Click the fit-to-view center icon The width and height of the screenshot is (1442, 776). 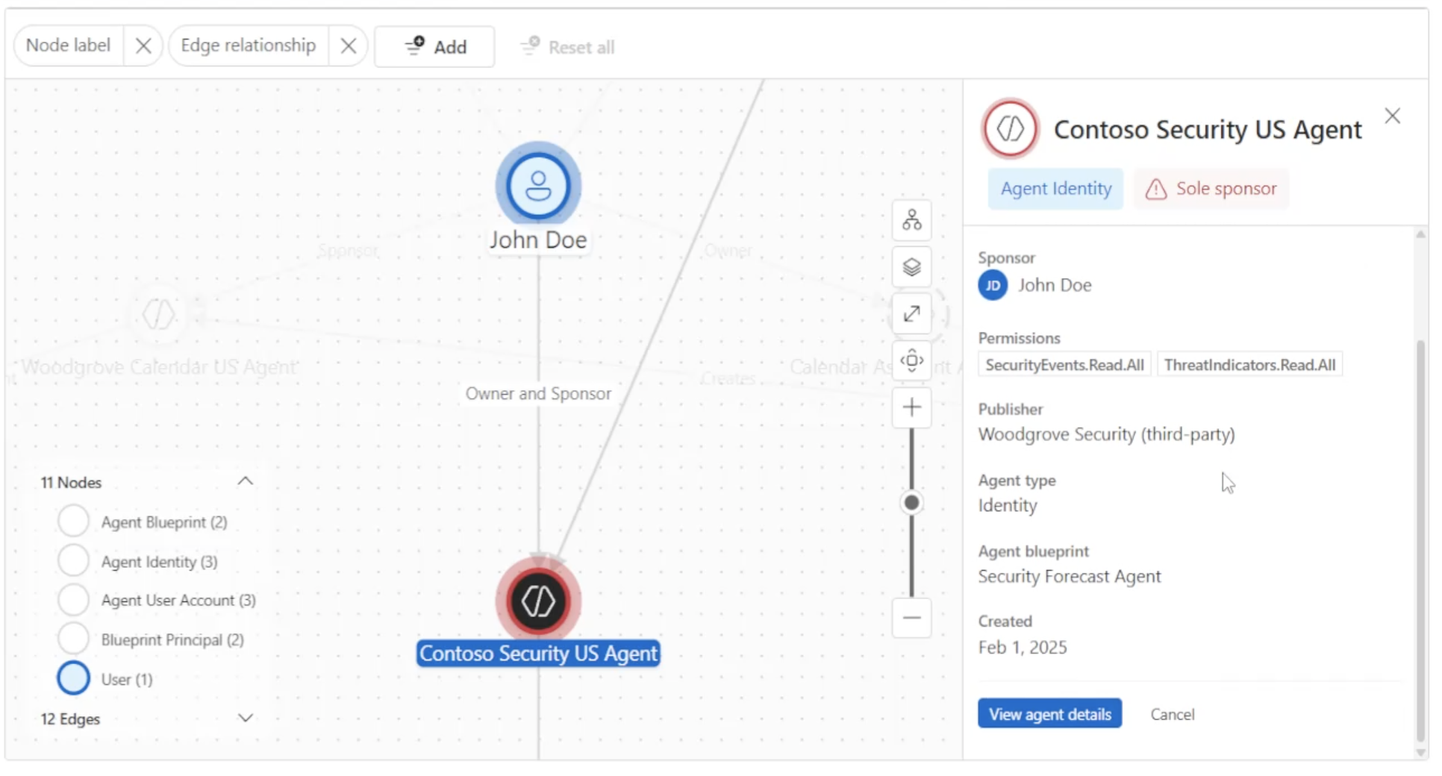pyautogui.click(x=911, y=361)
